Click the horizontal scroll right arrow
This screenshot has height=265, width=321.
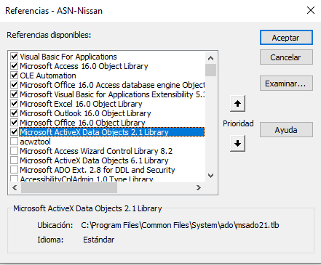tap(199, 187)
